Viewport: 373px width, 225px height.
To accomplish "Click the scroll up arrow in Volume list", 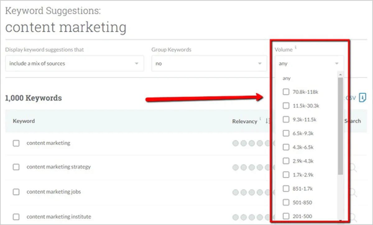I will pyautogui.click(x=340, y=74).
